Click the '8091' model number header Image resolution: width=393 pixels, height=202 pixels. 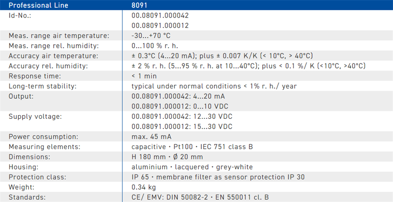point(139,5)
